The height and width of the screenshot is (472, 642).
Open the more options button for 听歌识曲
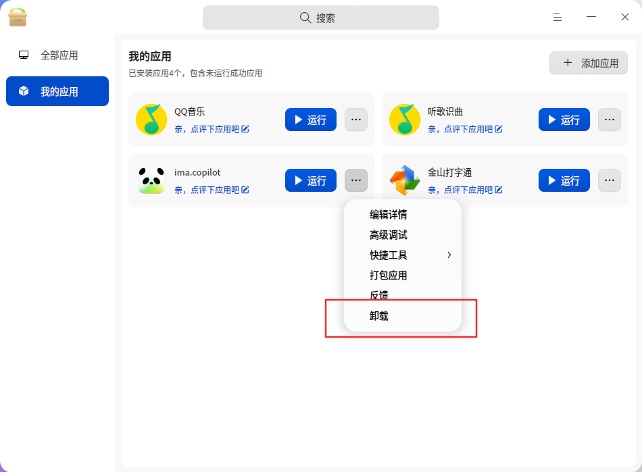tap(610, 120)
